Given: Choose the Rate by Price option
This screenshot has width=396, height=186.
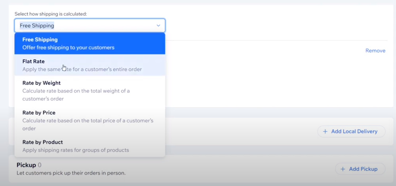Looking at the screenshot, I should (39, 113).
